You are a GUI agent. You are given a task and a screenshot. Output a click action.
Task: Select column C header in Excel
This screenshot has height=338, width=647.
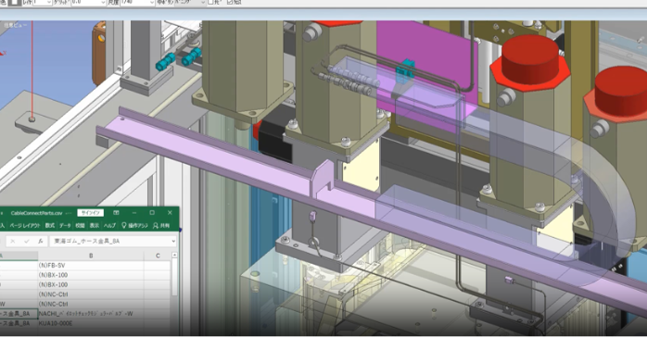tap(158, 256)
